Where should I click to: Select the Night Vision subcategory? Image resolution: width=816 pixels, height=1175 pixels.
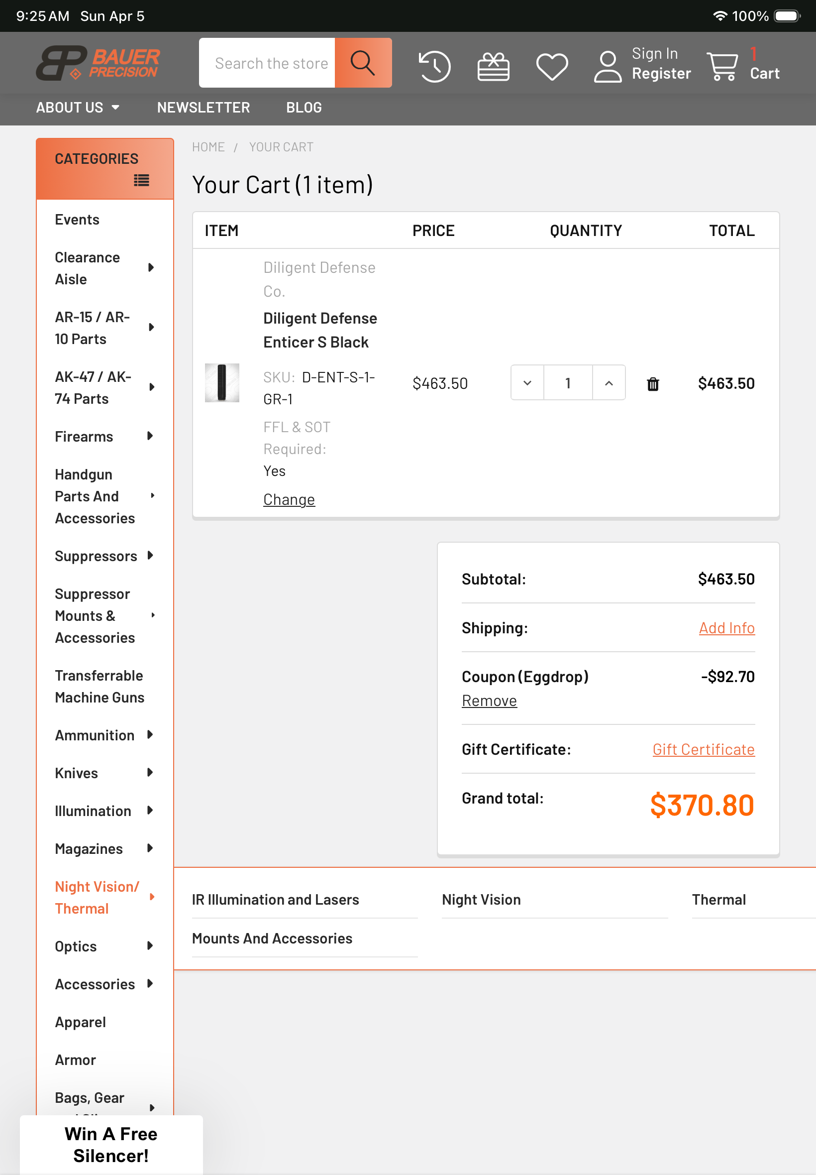coord(482,900)
